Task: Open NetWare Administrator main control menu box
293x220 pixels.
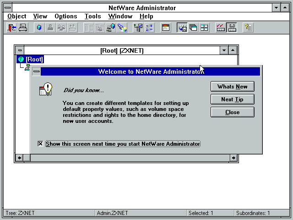Action: pos(8,8)
